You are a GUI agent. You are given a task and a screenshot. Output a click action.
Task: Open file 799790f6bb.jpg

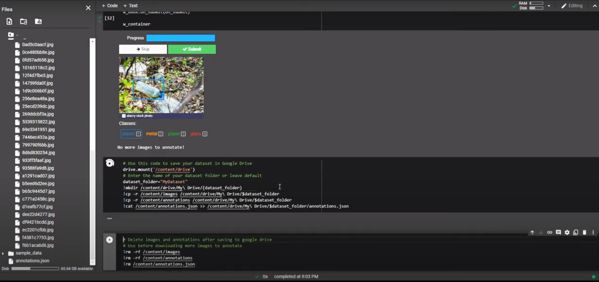point(38,145)
